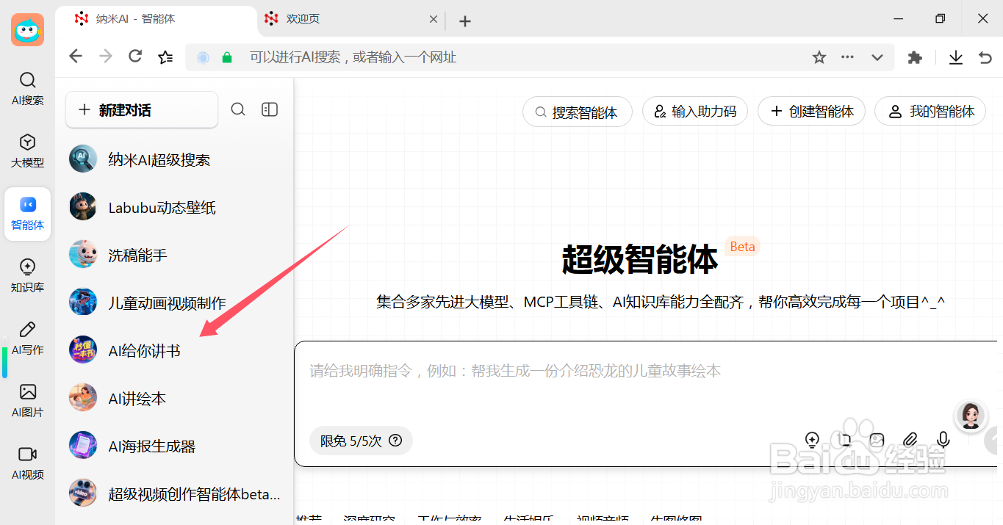Click the attachment paperclip icon

(x=910, y=439)
